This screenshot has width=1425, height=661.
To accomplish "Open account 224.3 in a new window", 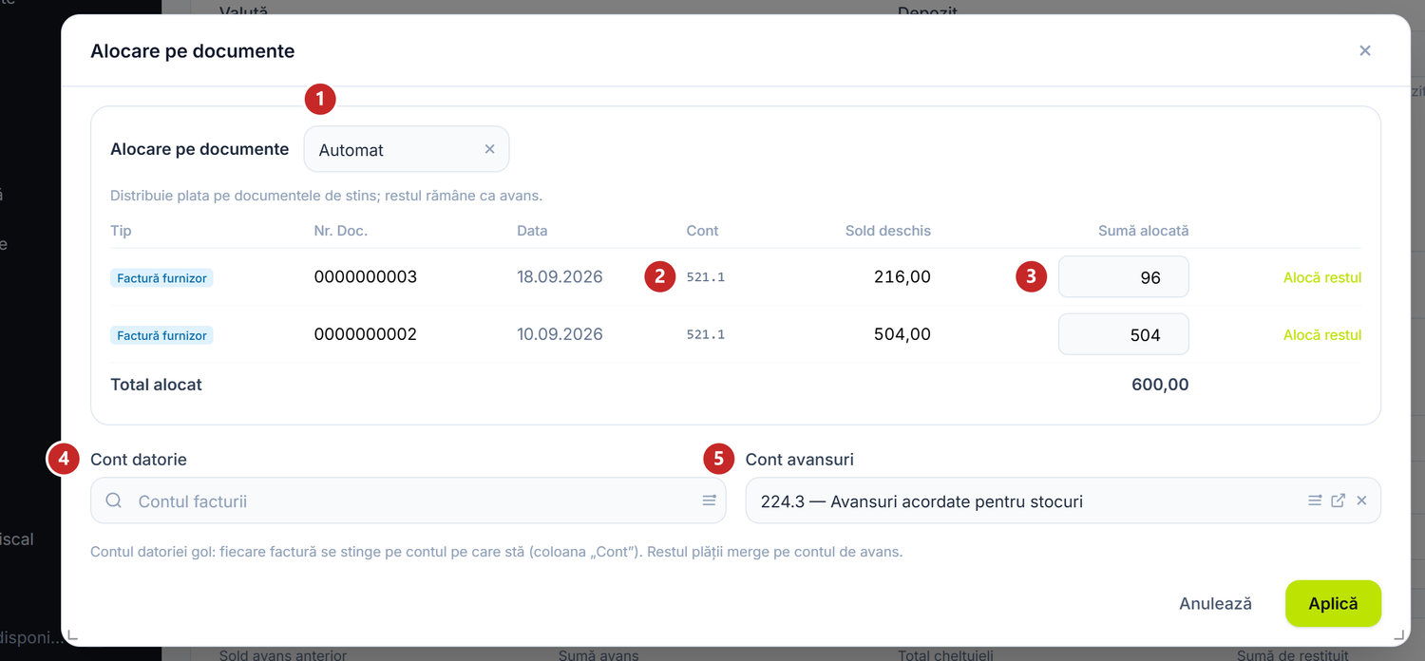I will (x=1339, y=500).
